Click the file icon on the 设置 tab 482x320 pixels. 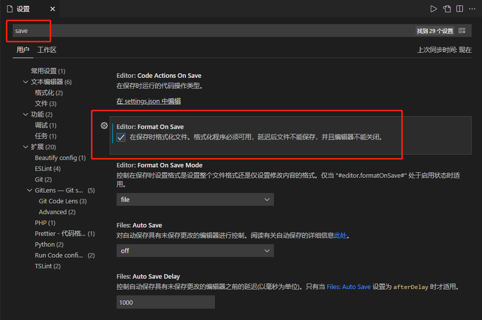coord(10,9)
